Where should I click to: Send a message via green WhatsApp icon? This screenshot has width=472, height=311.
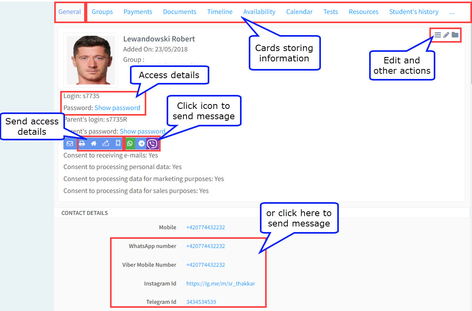pyautogui.click(x=130, y=144)
